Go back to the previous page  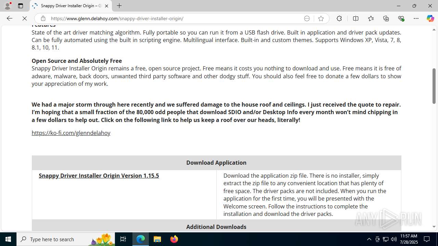click(10, 18)
